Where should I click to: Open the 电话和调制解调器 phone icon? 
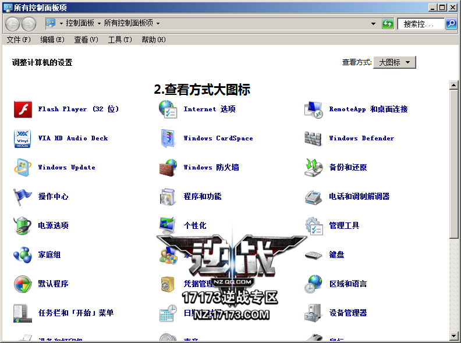(313, 197)
